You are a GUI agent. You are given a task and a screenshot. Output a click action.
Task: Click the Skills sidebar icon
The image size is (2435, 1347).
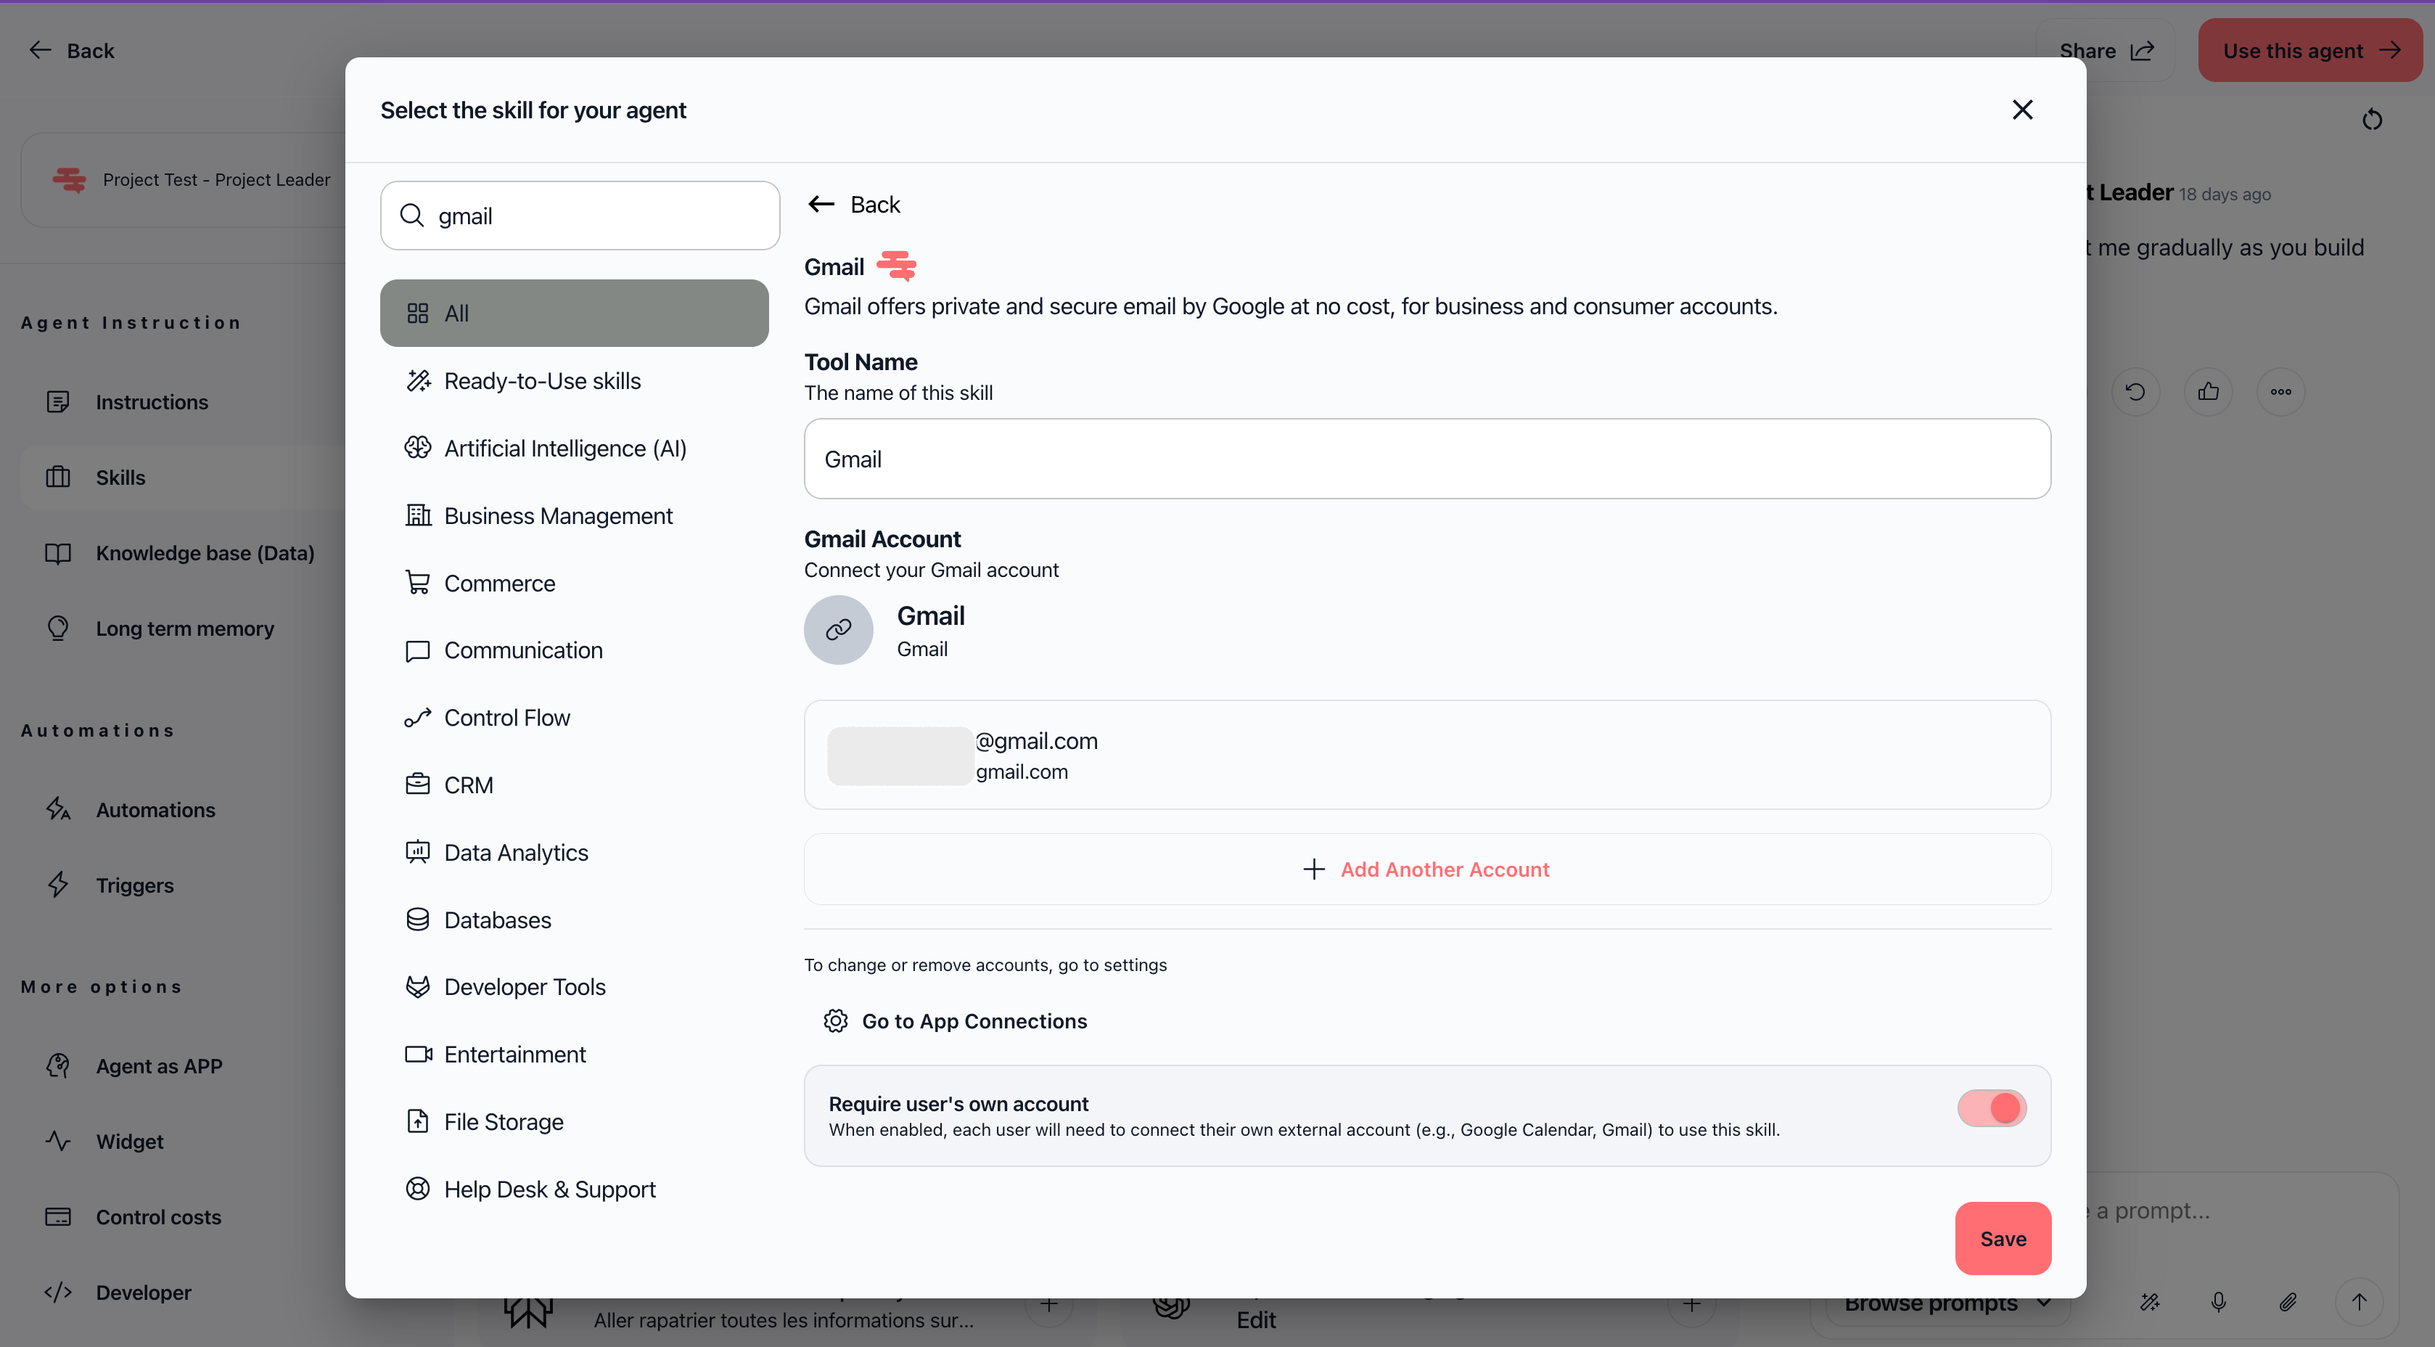57,478
